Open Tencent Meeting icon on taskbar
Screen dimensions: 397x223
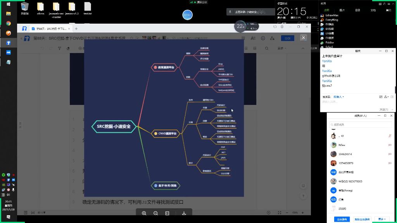click(x=9, y=53)
